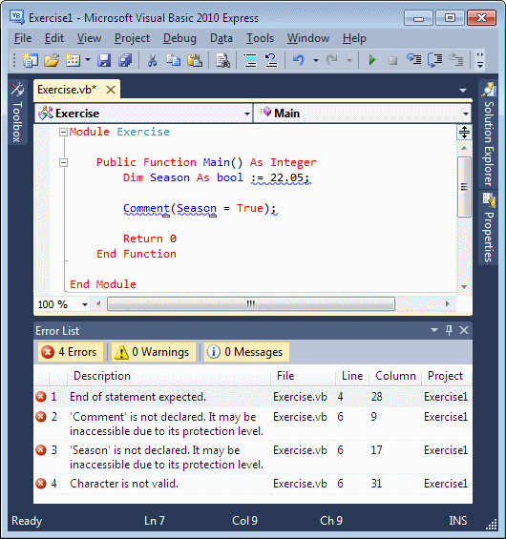Click the Copy toolbar icon
506x539 pixels.
click(174, 60)
